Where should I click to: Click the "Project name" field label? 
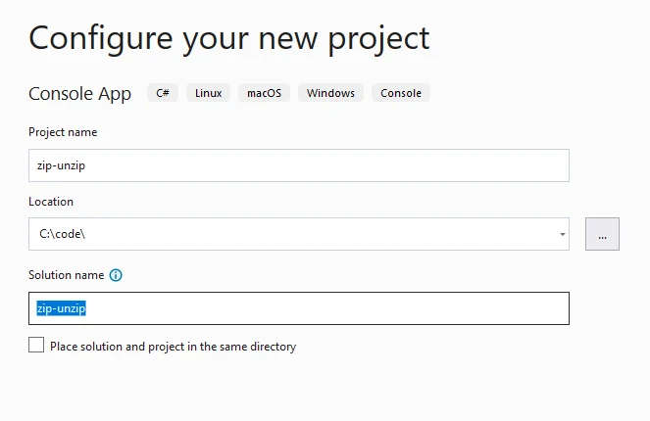click(63, 132)
